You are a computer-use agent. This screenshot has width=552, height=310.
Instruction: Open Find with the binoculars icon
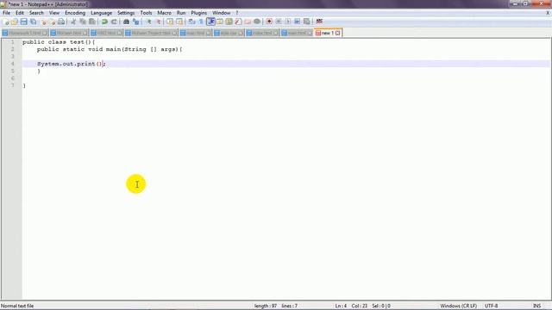[x=126, y=22]
